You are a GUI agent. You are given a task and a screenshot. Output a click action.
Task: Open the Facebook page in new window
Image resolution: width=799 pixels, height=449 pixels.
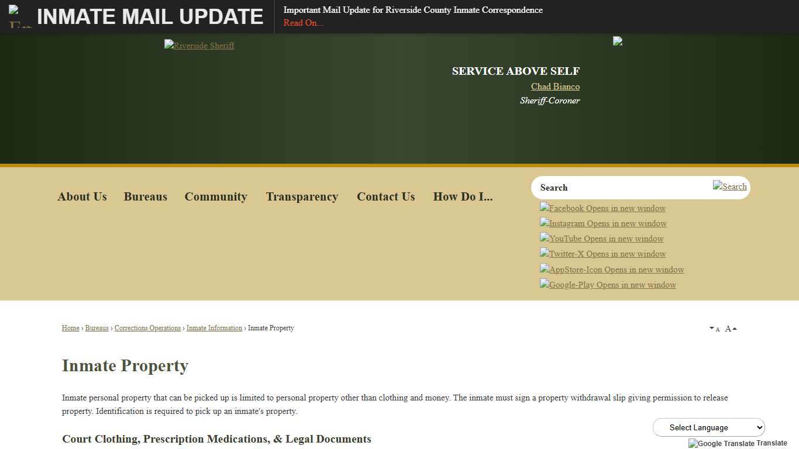[602, 208]
